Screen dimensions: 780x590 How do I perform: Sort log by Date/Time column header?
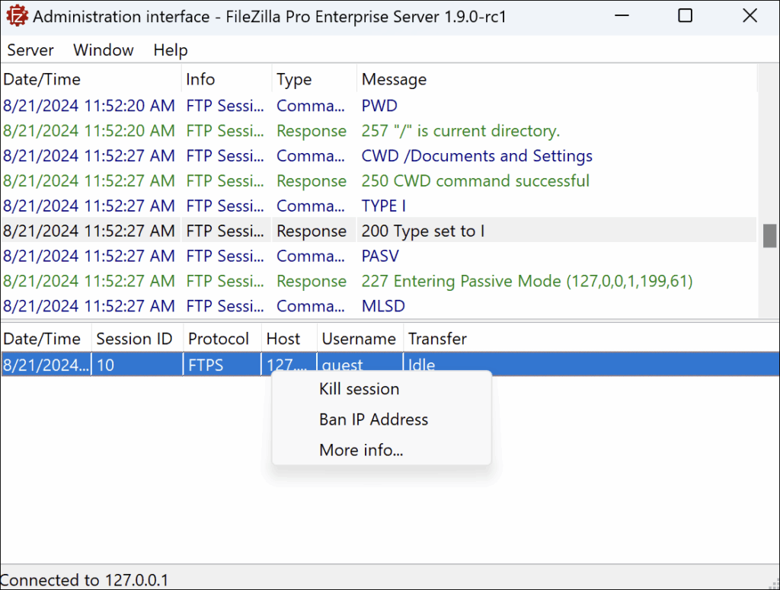click(42, 79)
